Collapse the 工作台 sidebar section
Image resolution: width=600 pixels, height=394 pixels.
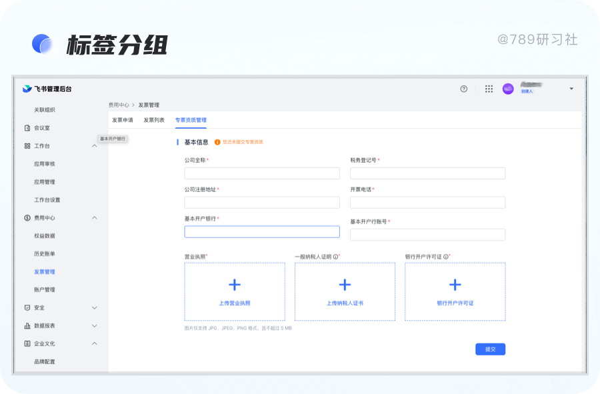pyautogui.click(x=95, y=146)
